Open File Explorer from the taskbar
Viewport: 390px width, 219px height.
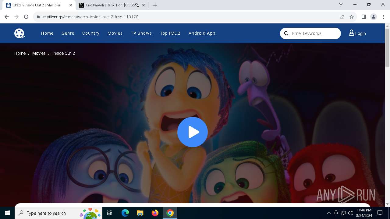(140, 213)
